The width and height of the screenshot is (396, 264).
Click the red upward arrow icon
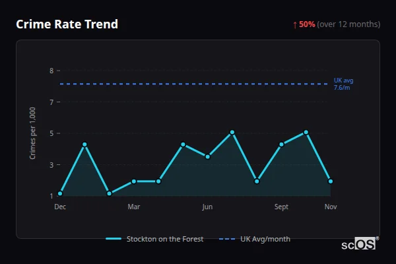point(295,25)
